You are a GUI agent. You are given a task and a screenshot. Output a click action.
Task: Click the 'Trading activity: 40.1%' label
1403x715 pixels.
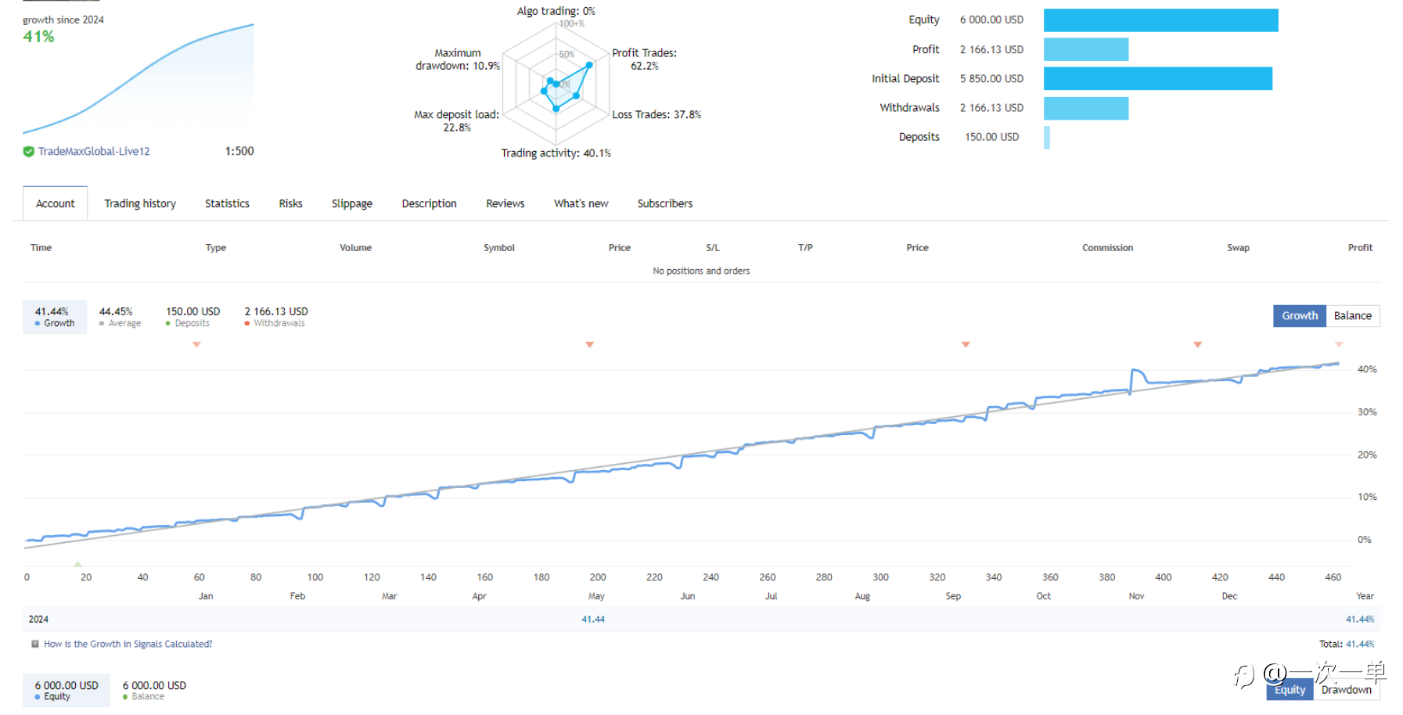[556, 153]
